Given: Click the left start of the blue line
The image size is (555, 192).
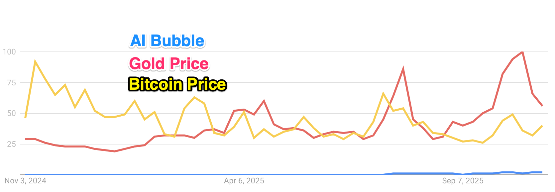Looking at the screenshot, I should [26, 174].
